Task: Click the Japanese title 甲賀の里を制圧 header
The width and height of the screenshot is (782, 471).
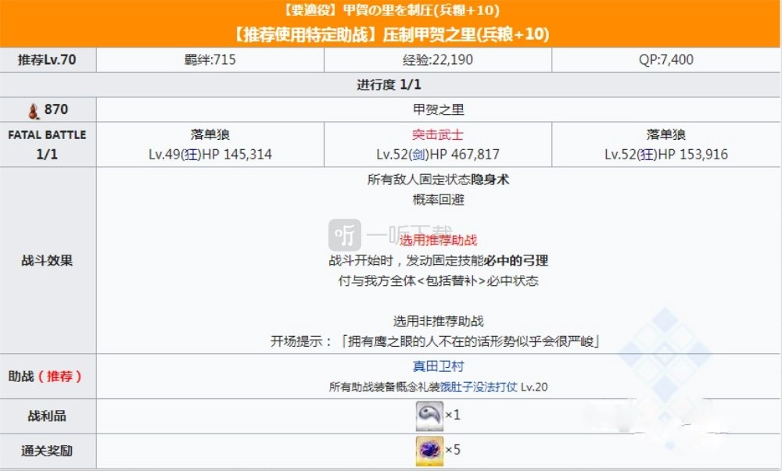Action: [391, 11]
